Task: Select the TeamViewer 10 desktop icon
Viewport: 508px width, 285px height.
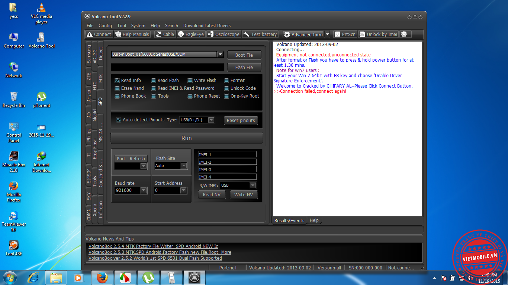Action: [x=14, y=222]
